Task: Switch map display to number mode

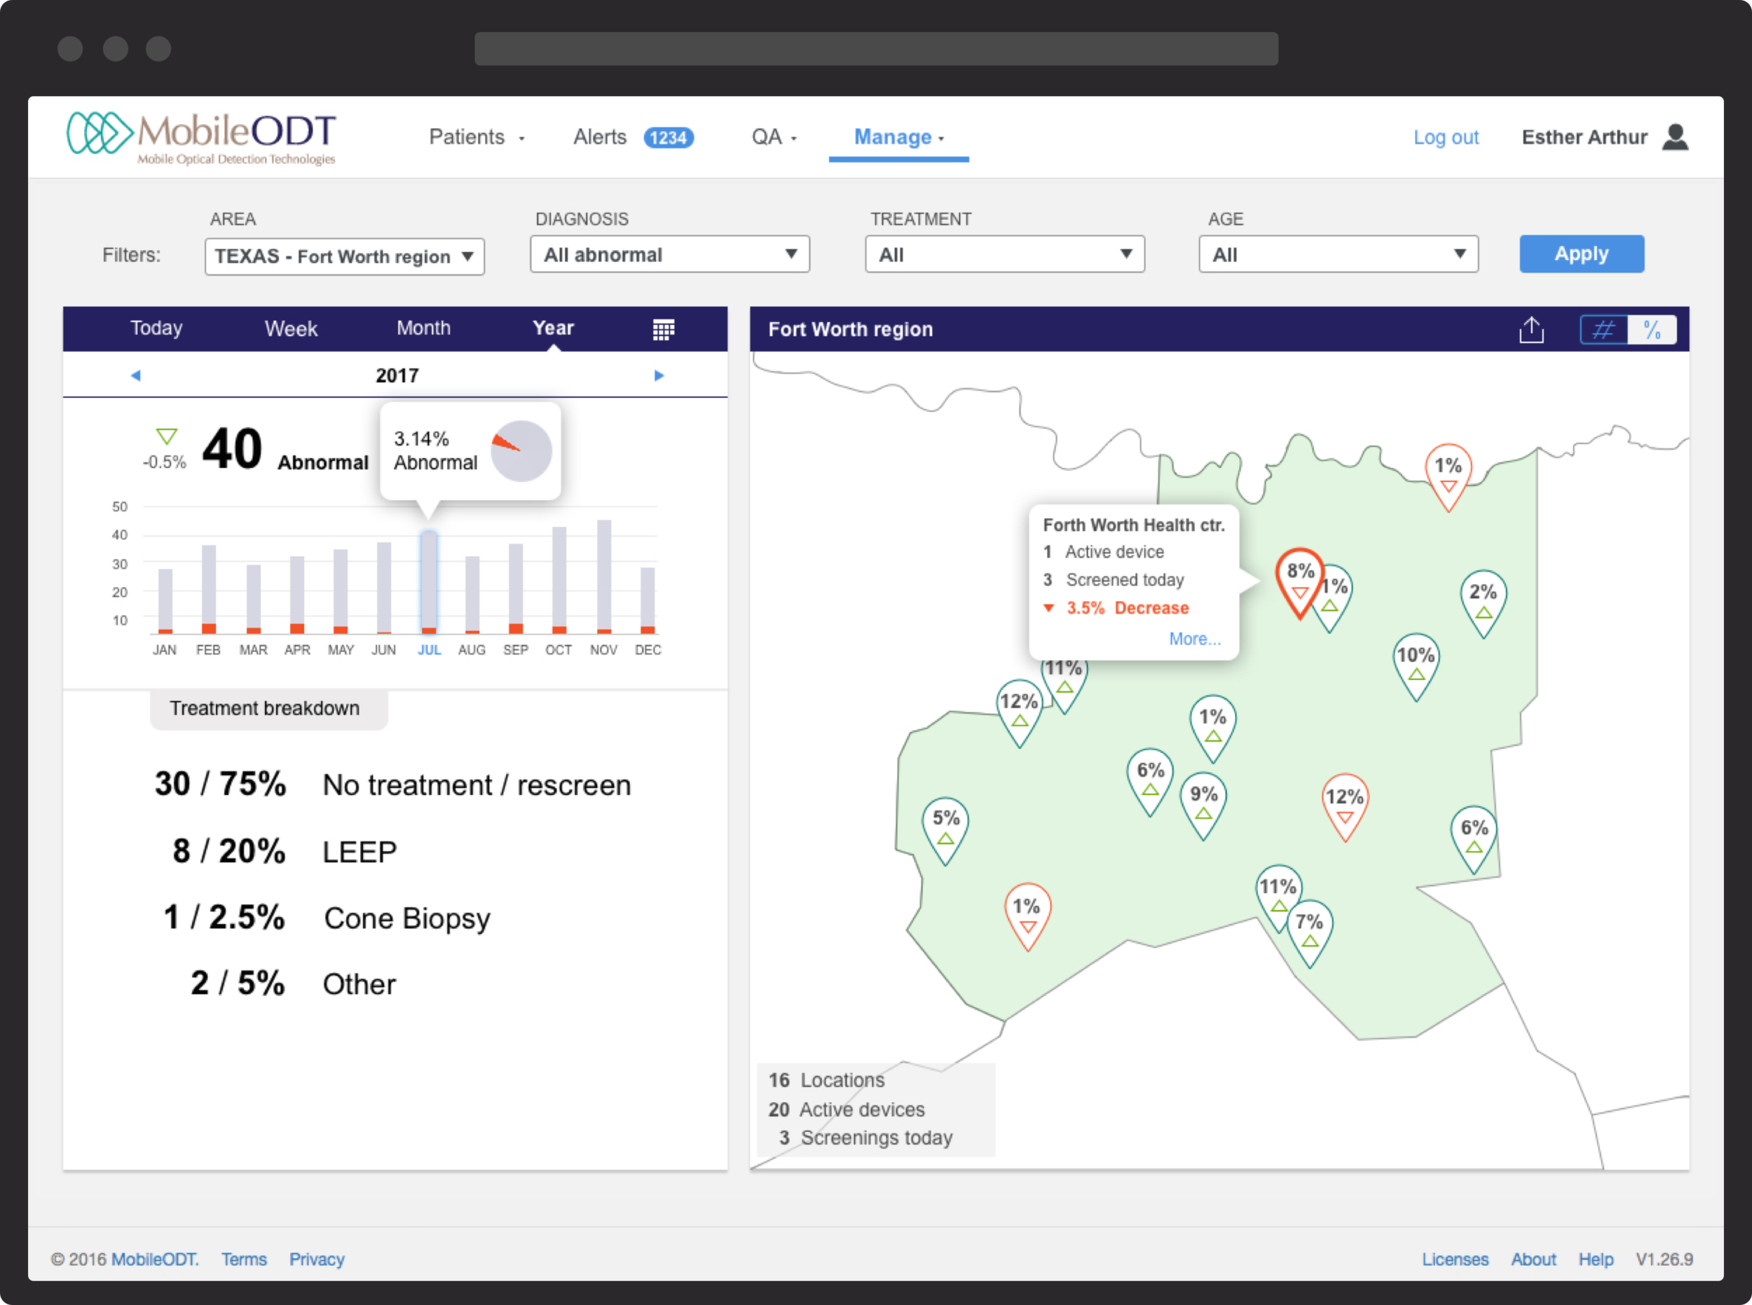Action: tap(1603, 329)
